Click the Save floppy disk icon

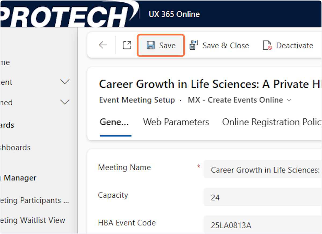point(151,45)
